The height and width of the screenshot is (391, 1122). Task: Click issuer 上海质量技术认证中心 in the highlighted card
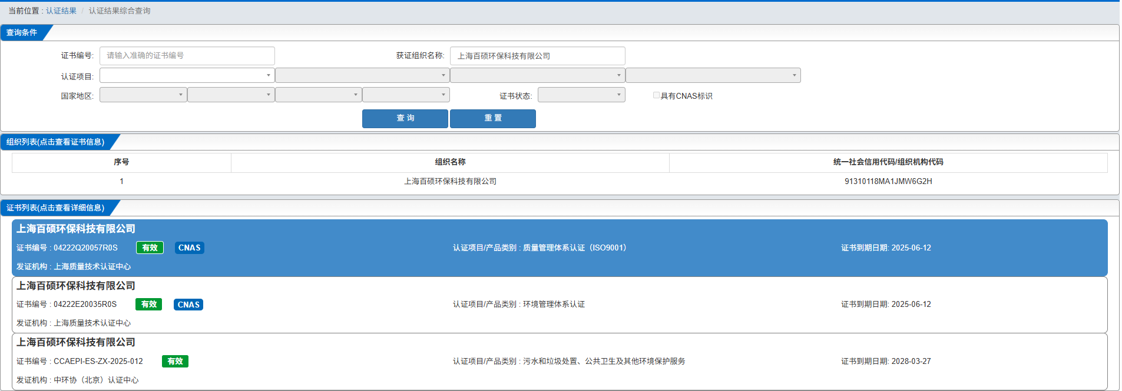coord(92,267)
